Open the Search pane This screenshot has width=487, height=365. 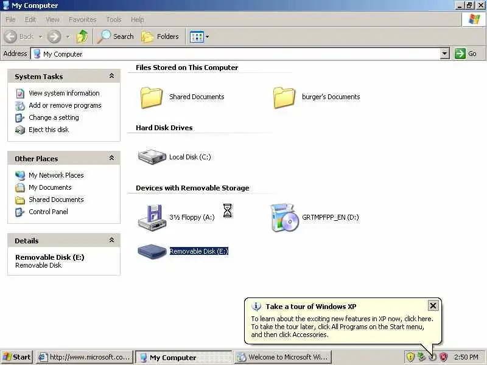(115, 36)
